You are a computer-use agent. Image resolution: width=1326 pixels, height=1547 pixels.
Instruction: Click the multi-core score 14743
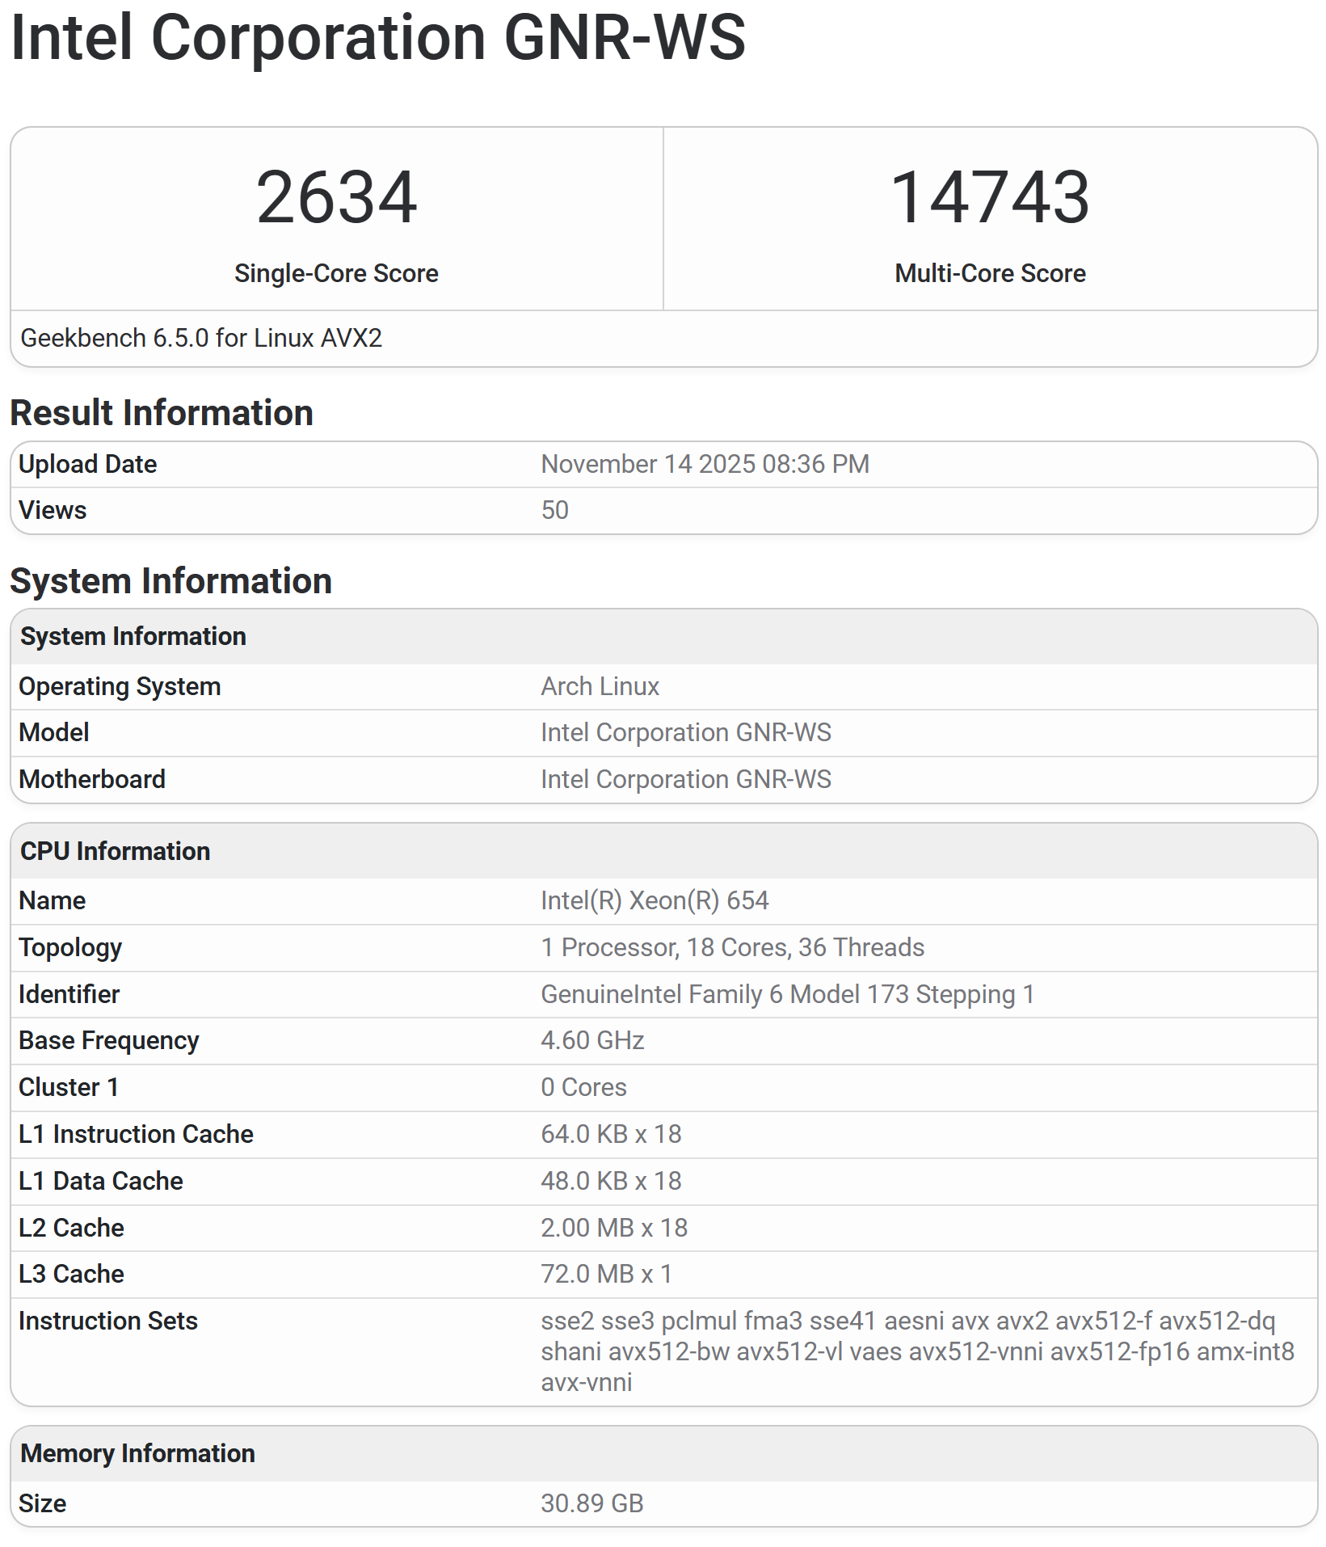pyautogui.click(x=990, y=198)
